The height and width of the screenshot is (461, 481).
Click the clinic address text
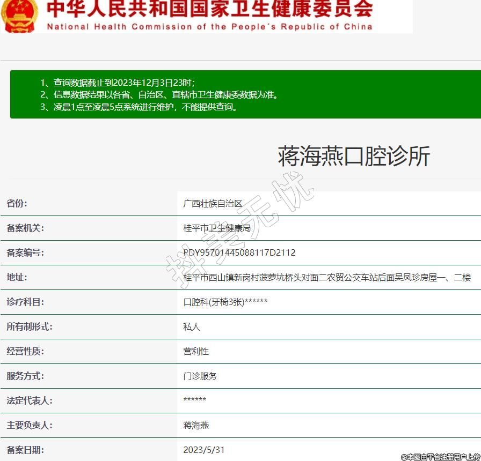327,277
